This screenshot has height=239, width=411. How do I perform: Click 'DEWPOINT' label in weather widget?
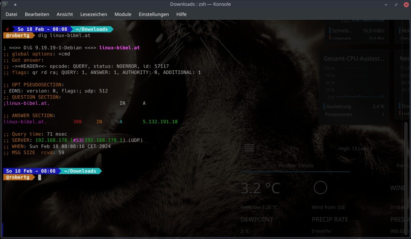coord(257,219)
